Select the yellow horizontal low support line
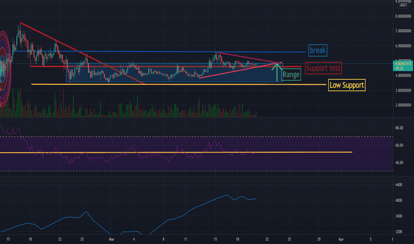The image size is (414, 244). [x=179, y=84]
